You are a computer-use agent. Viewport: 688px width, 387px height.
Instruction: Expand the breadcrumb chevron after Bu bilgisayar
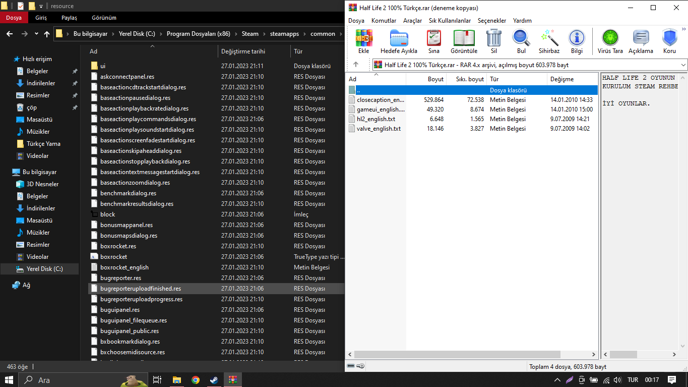[x=113, y=34]
